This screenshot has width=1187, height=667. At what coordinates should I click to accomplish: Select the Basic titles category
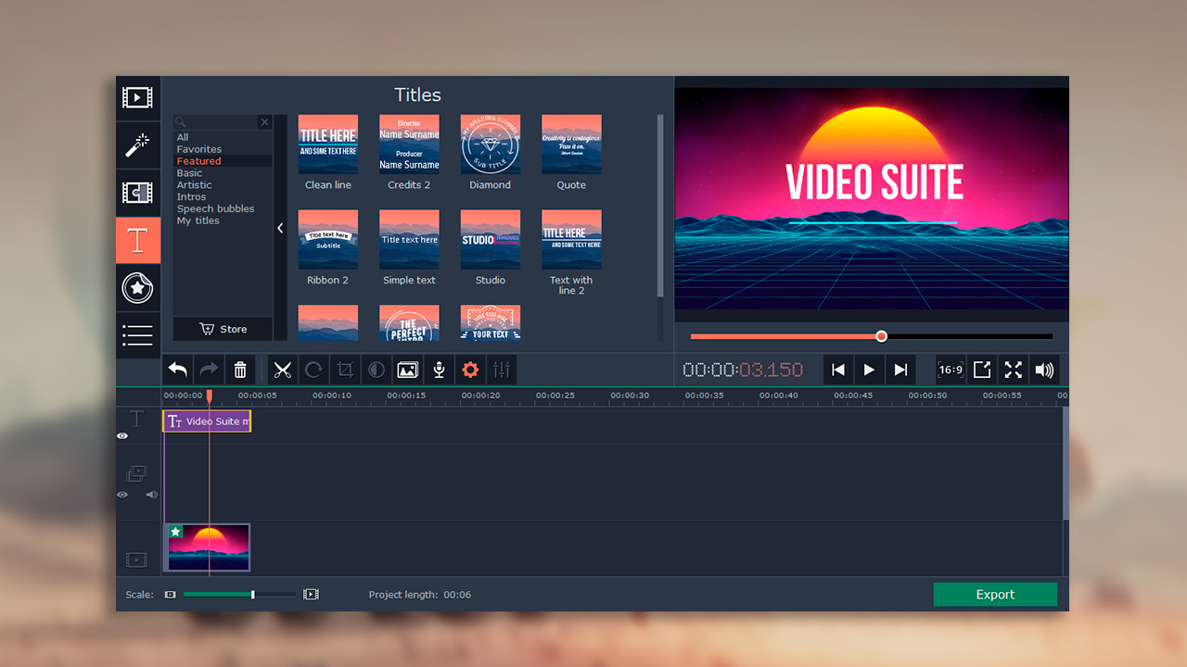[190, 172]
